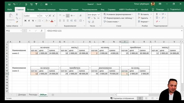This screenshot has height=103, width=184.
Task: Click the Borders icon
Action: [40, 21]
